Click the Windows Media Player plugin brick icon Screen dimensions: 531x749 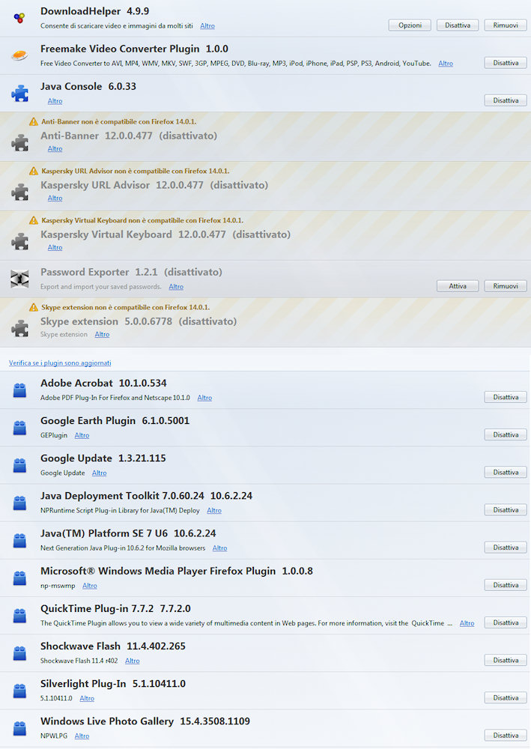pyautogui.click(x=19, y=578)
